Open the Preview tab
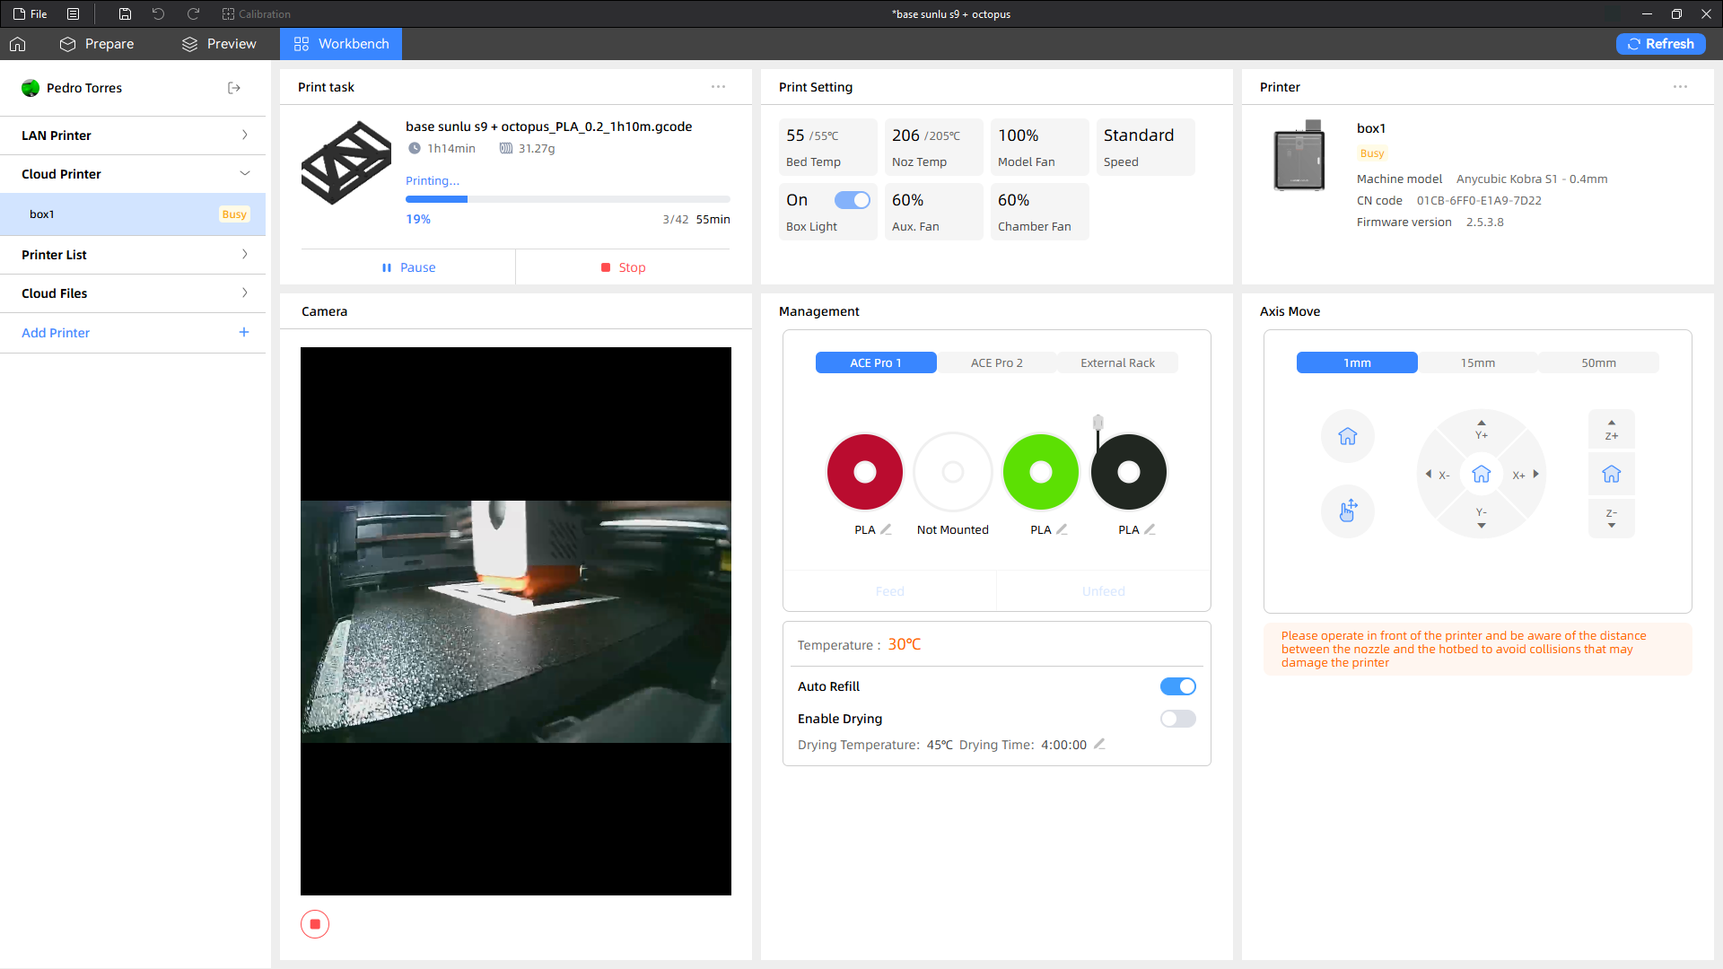 coord(219,44)
